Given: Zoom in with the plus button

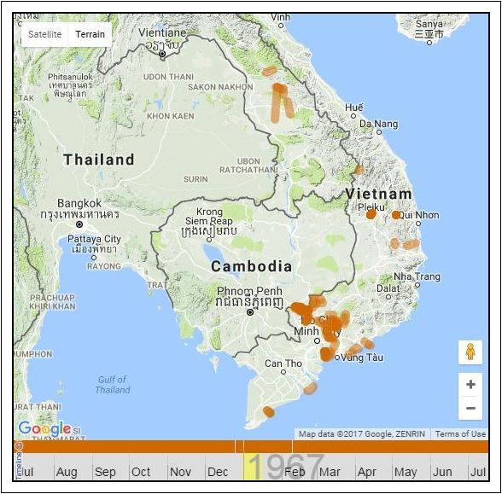Looking at the screenshot, I should coord(470,384).
